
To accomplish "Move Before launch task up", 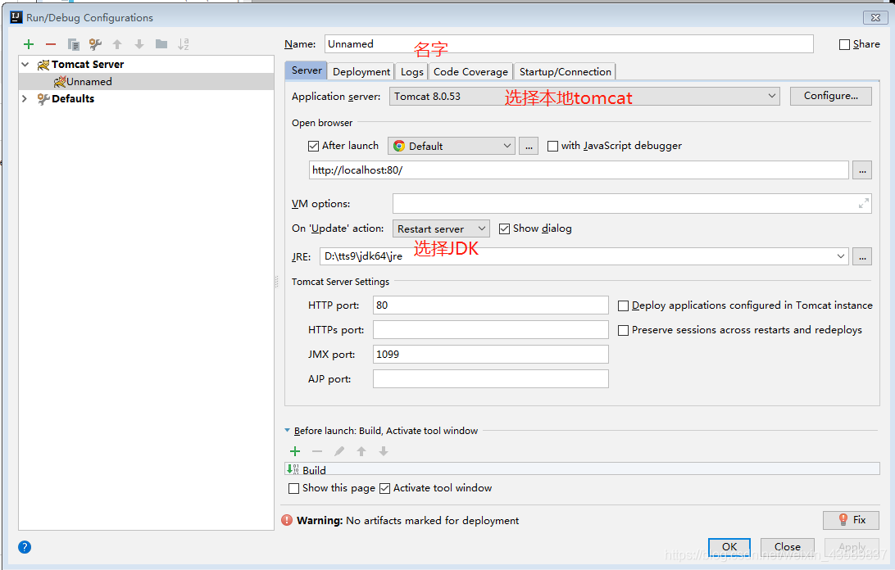I will pos(361,451).
